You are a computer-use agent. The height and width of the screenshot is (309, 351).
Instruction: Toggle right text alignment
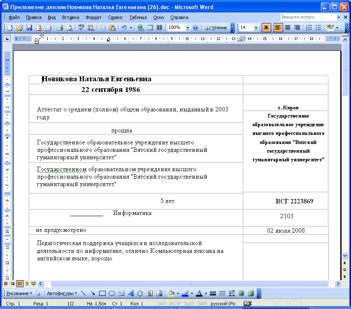297,28
